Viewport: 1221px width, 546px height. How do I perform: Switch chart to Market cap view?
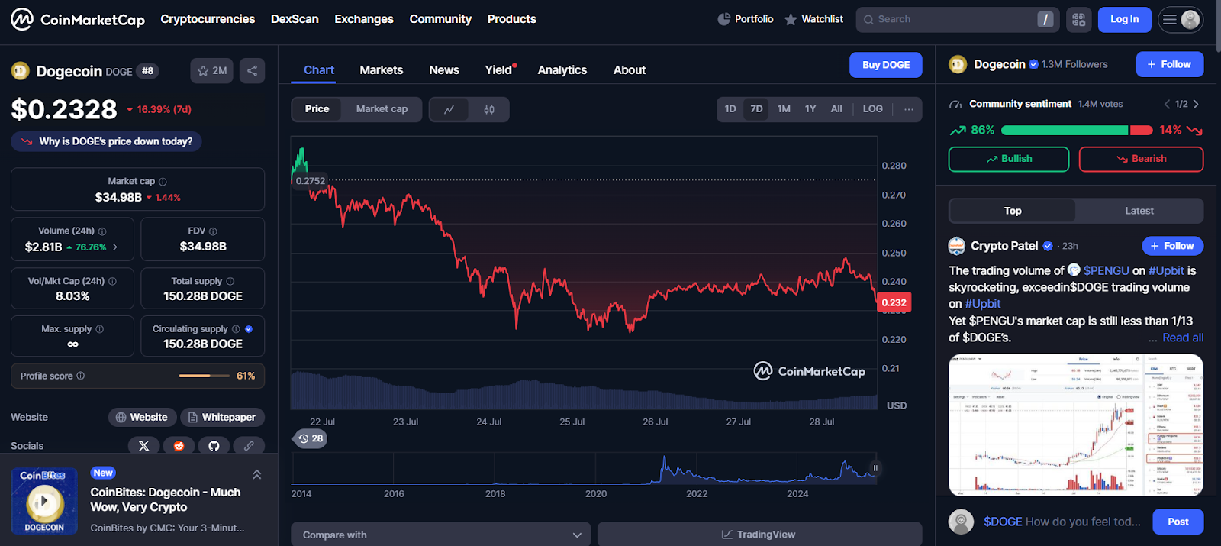pos(382,109)
